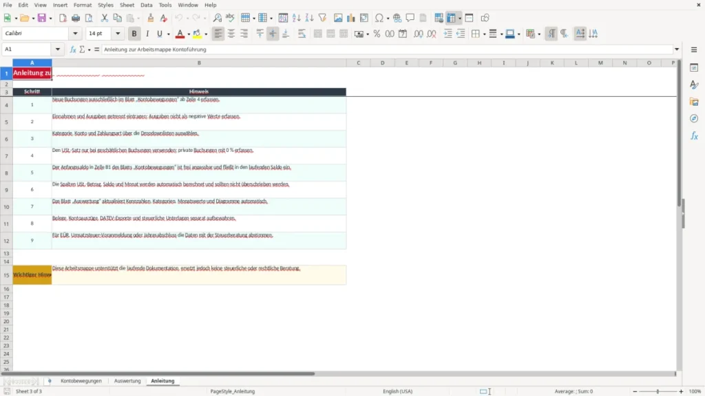Toggle Bold formatting
The width and height of the screenshot is (705, 396).
tap(134, 34)
